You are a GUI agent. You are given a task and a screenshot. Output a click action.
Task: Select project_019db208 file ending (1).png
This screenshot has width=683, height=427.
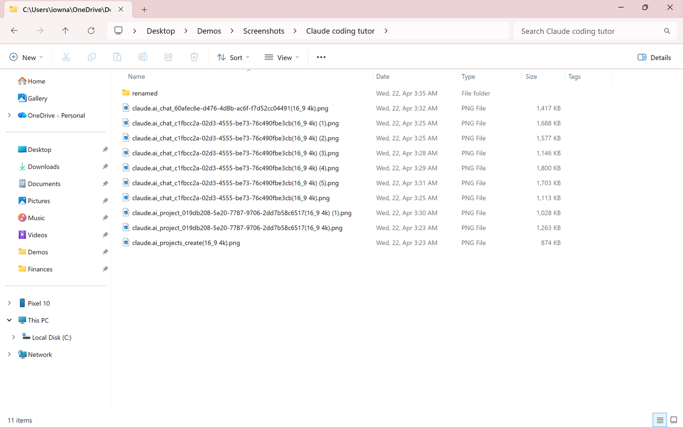click(242, 213)
